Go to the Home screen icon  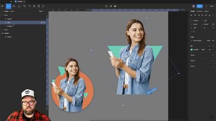[11, 1]
